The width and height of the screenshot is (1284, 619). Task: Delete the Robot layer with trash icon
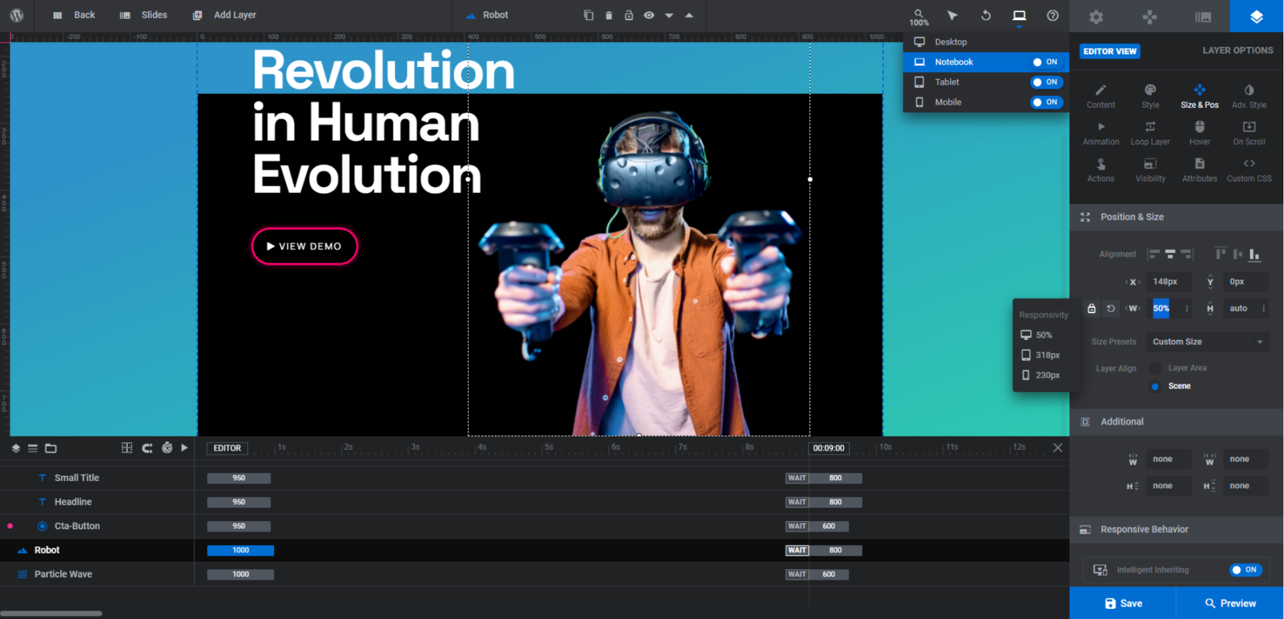pyautogui.click(x=608, y=15)
